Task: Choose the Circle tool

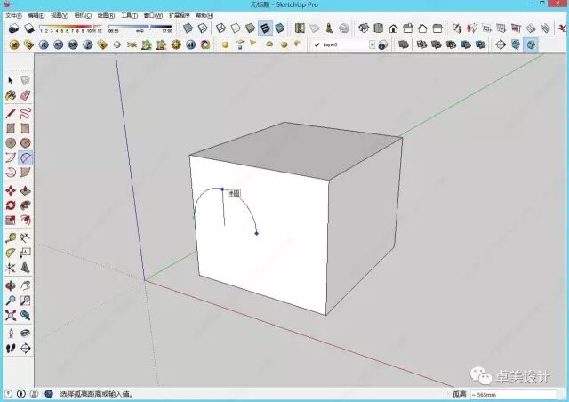Action: pyautogui.click(x=11, y=142)
